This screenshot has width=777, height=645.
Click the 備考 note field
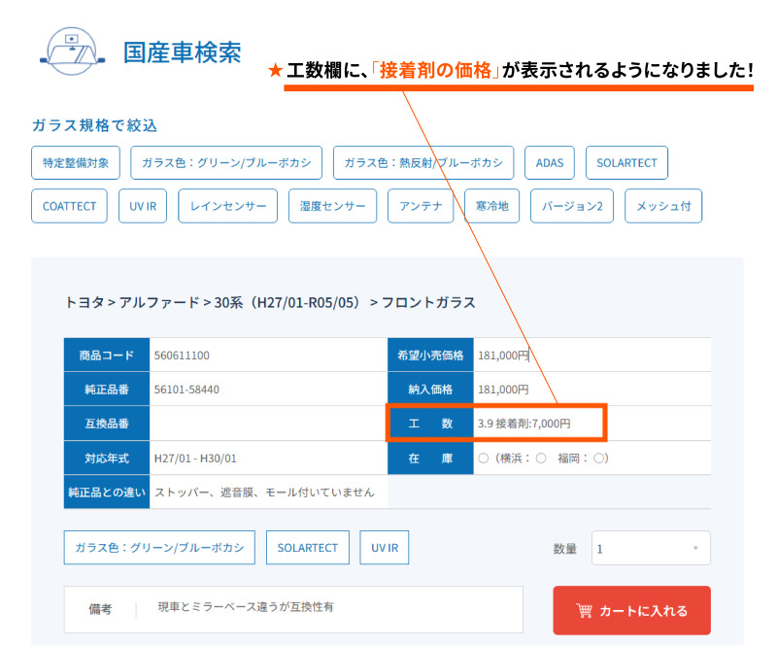tap(293, 609)
